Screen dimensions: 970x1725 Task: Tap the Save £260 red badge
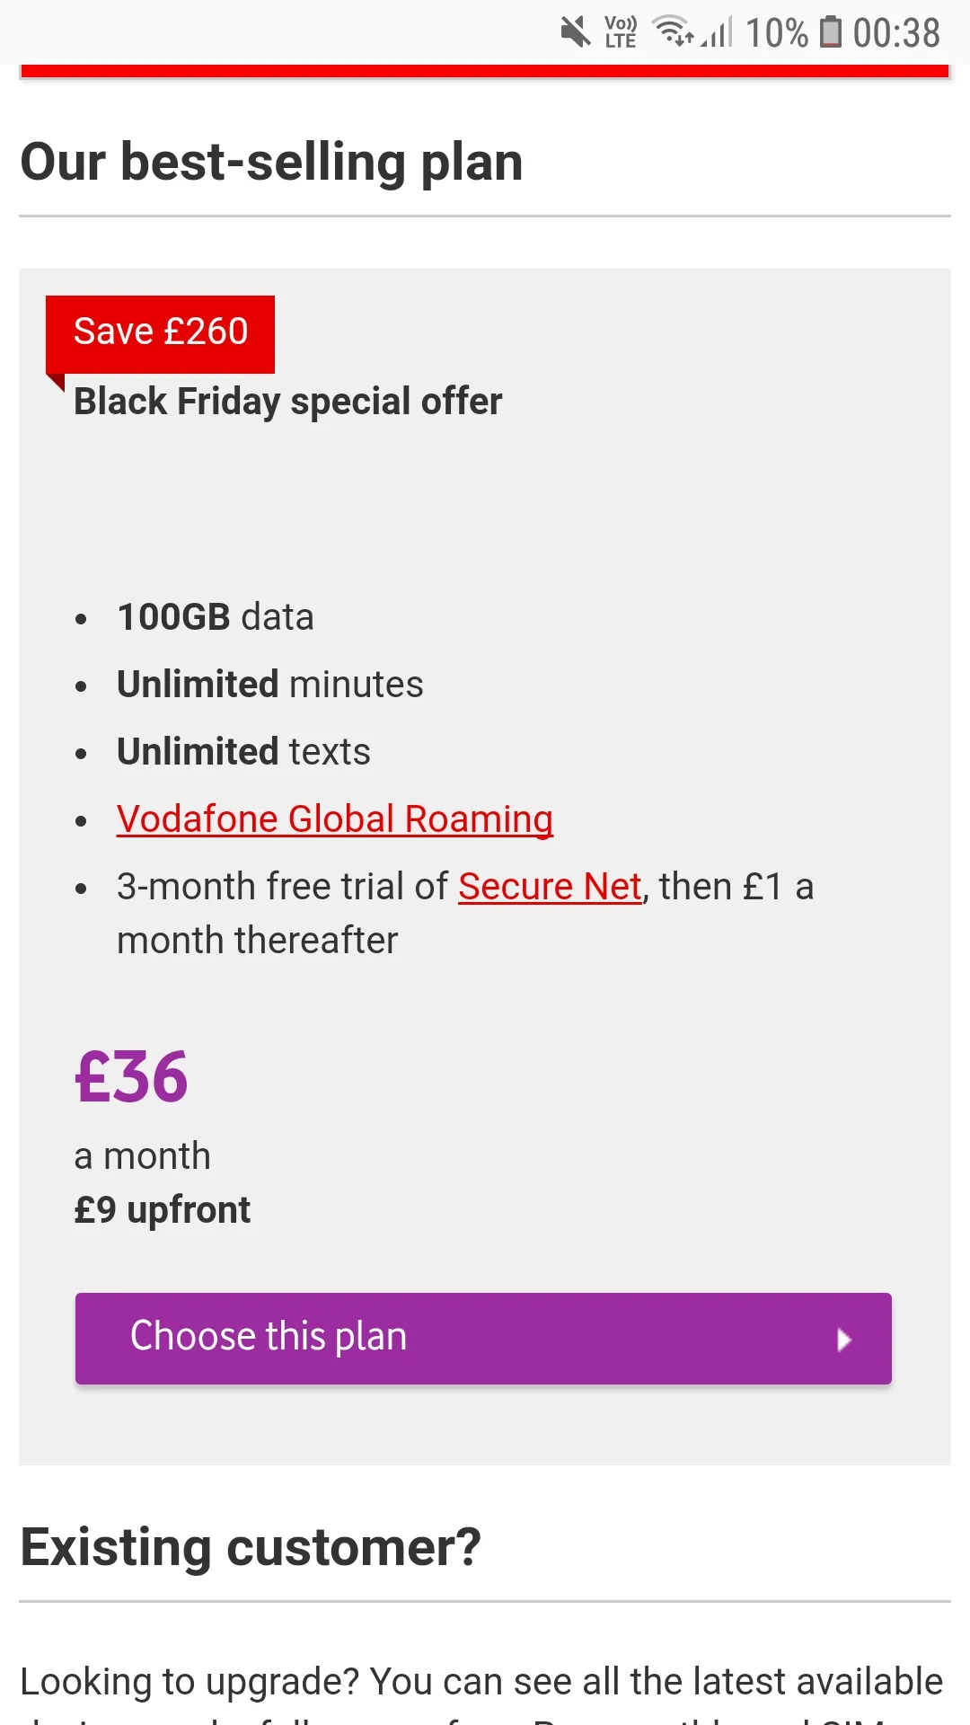[x=160, y=332]
